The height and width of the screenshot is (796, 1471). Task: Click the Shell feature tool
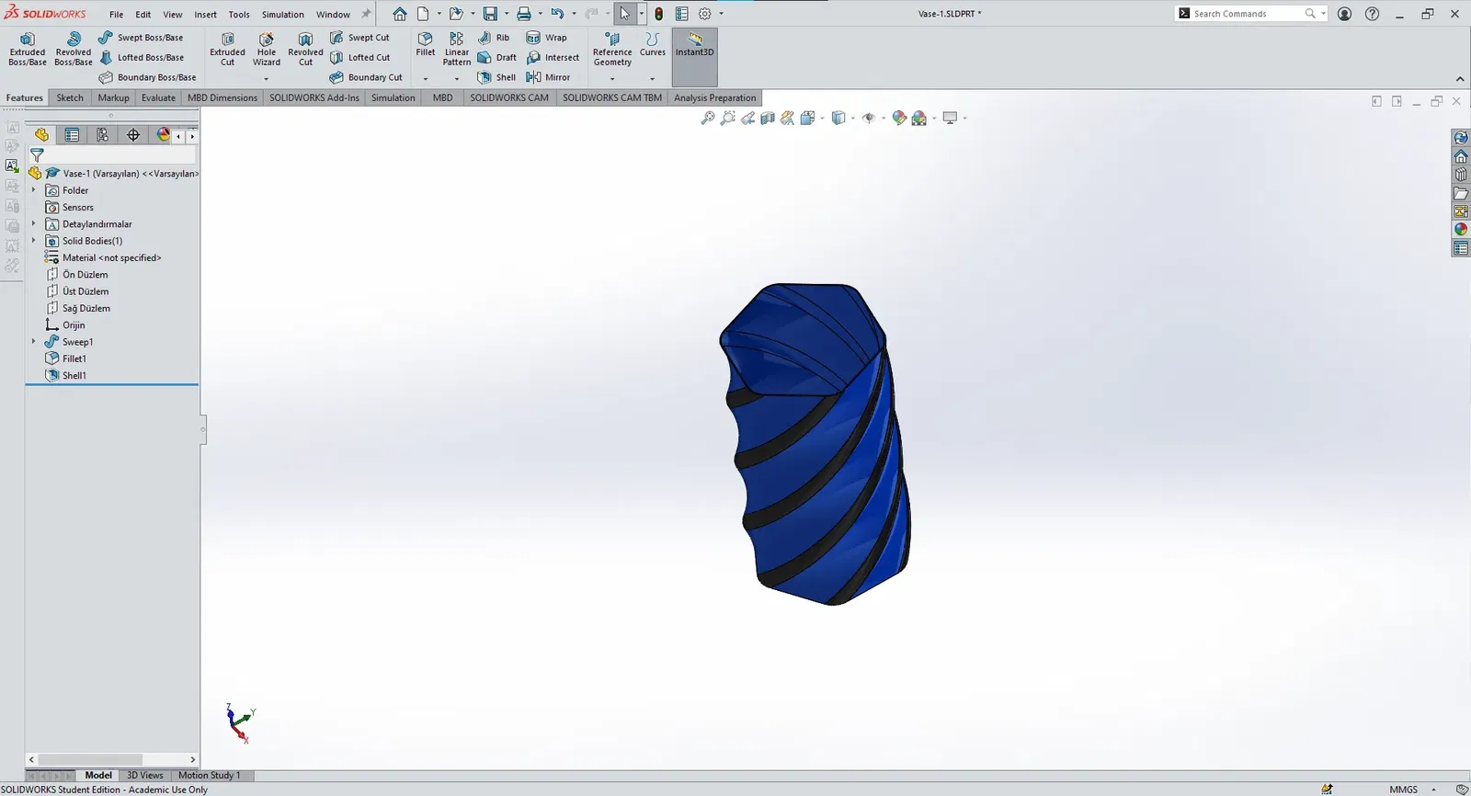[496, 77]
